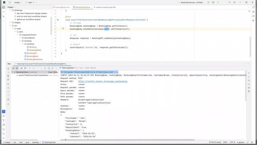Screen dimensions: 257x145
Task: Run the BookingTests configuration
Action: click(208, 2)
